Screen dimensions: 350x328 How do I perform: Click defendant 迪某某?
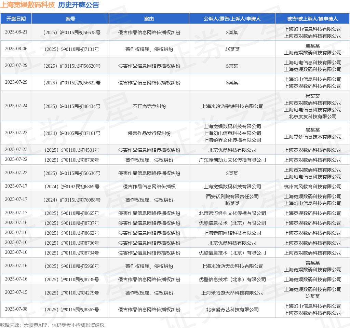point(312,46)
